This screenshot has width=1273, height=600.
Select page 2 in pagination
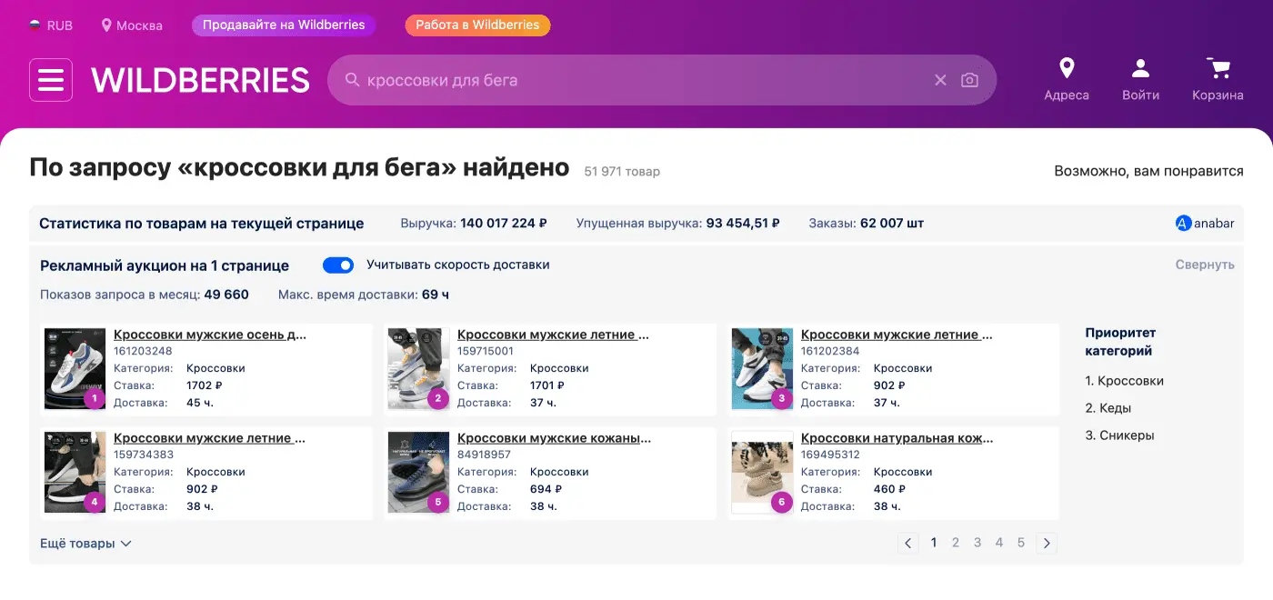[x=956, y=543]
